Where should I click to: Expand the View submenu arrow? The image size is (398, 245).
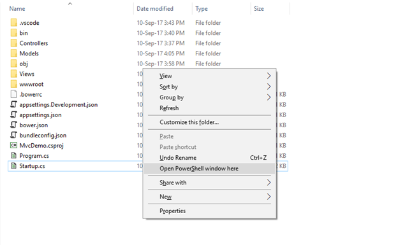[x=269, y=76]
